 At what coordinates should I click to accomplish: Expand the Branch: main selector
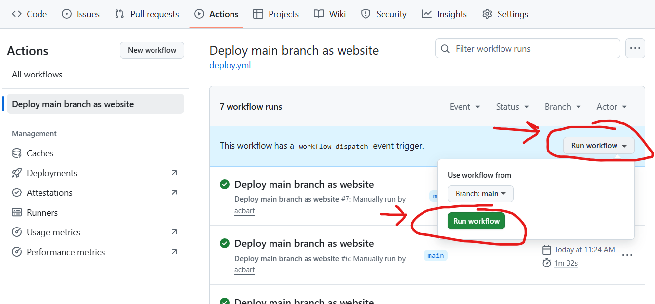[480, 193]
